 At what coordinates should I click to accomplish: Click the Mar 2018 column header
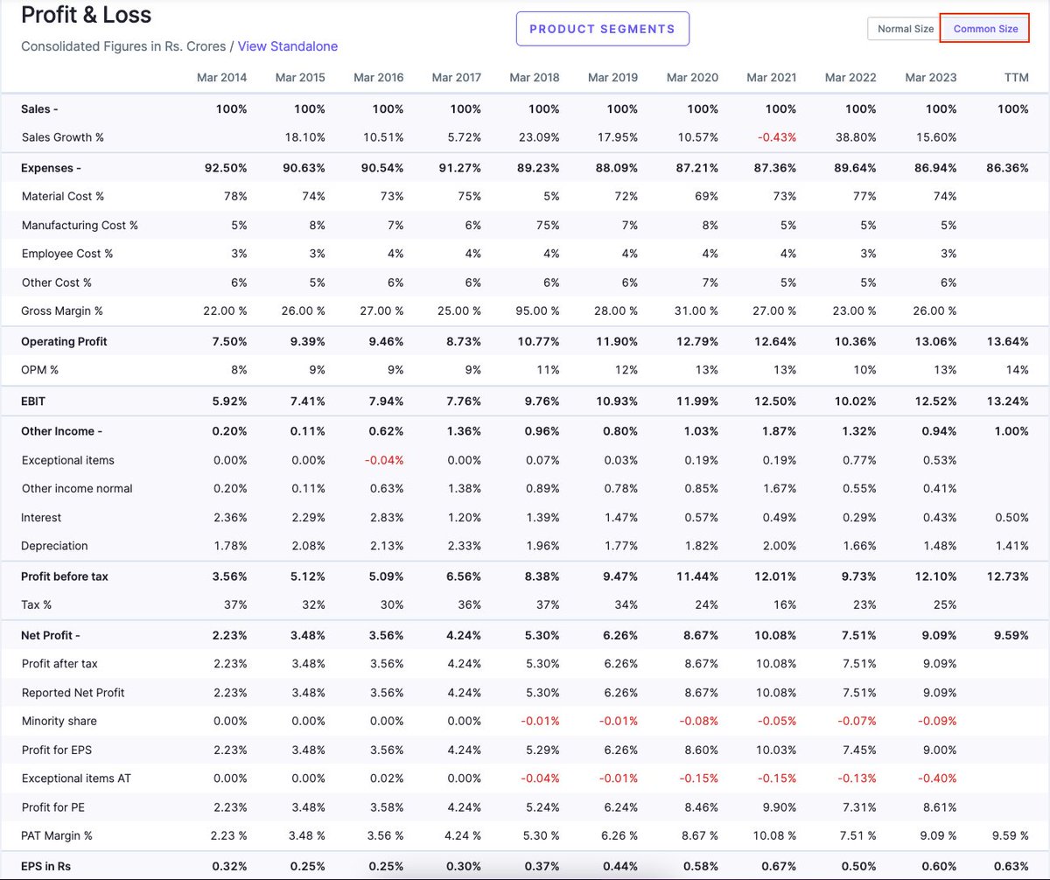coord(535,78)
